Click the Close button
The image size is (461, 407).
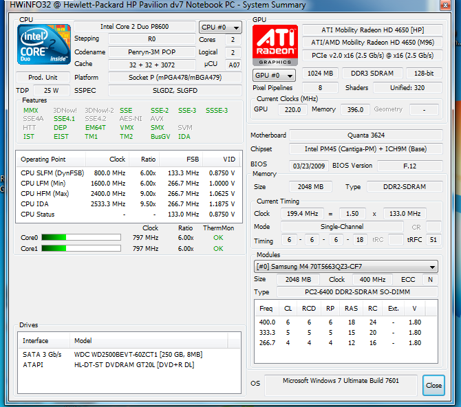433,385
